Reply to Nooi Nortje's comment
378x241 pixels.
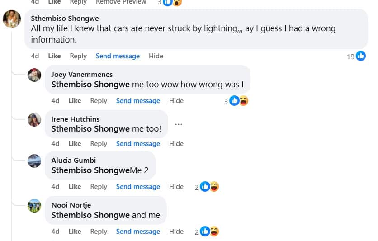click(99, 232)
